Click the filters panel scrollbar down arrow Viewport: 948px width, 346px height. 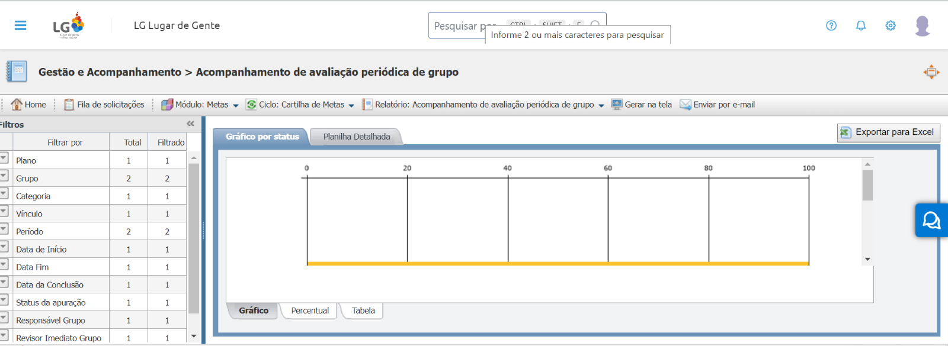click(x=194, y=336)
